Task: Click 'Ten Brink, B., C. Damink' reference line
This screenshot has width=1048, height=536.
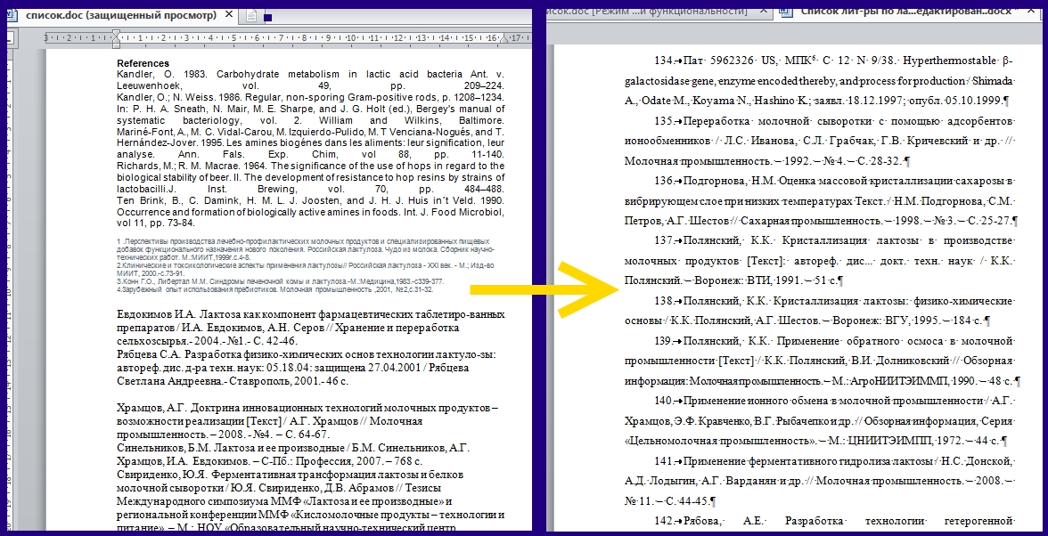Action: (x=310, y=200)
